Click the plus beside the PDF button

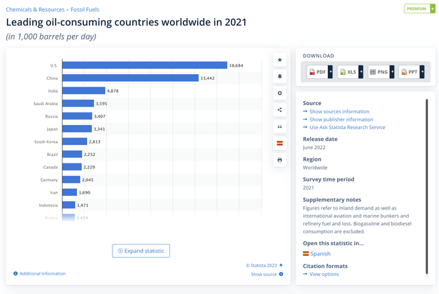[x=331, y=72]
